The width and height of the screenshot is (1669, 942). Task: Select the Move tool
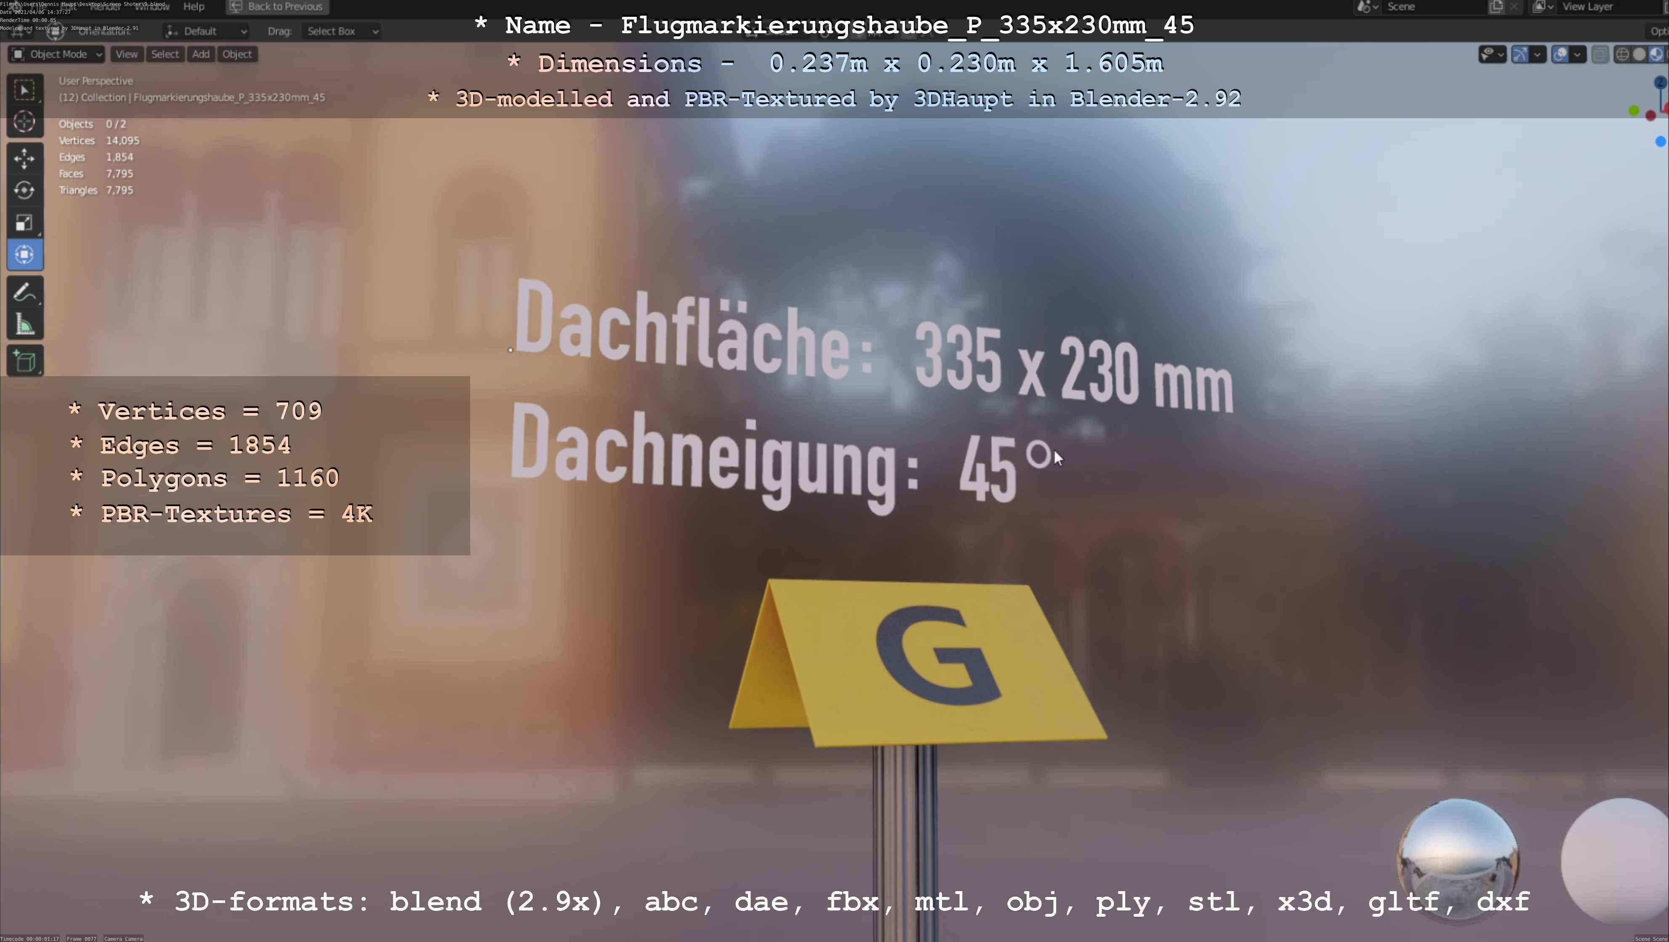pos(24,159)
